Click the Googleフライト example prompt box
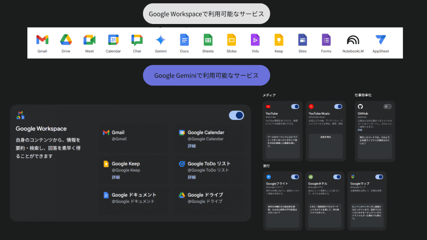The image size is (427, 240). 282,215
